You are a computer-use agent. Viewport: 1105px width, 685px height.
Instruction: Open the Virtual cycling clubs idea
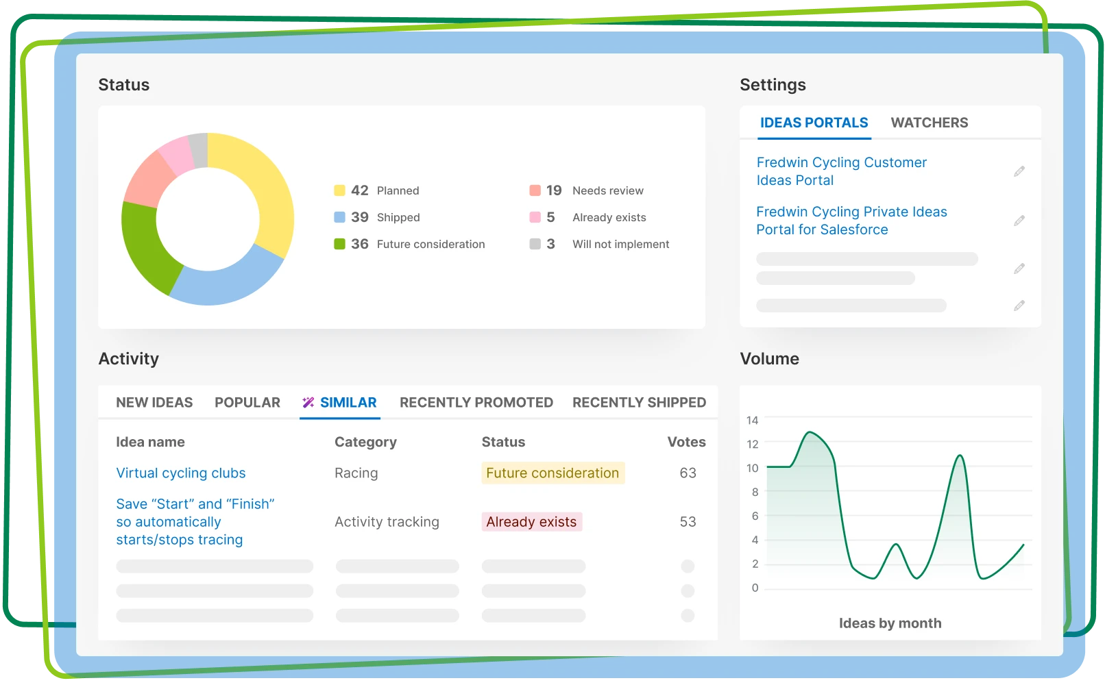click(x=180, y=473)
